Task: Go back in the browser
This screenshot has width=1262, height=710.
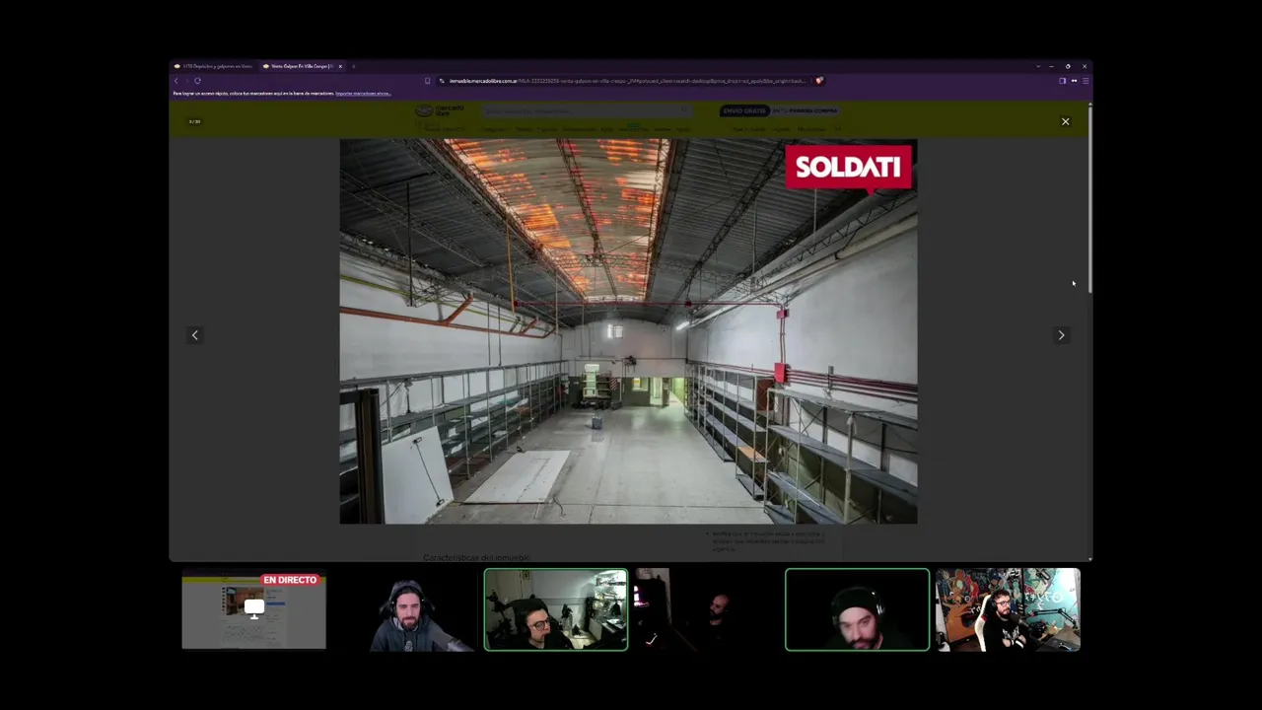Action: point(176,81)
